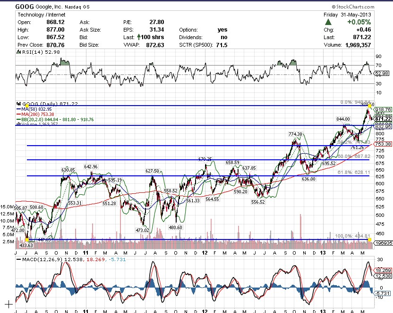Click the small green arrow beside Last 100 shrs
Screen dimensions: 393x313
click(x=139, y=37)
